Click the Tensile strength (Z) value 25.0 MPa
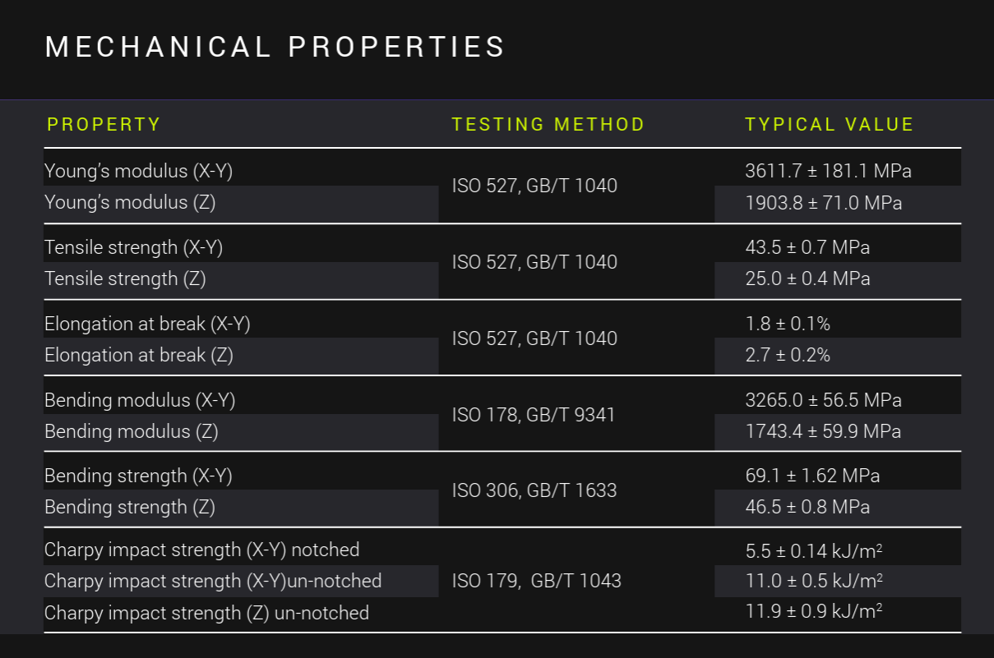The height and width of the screenshot is (658, 994). [x=807, y=278]
